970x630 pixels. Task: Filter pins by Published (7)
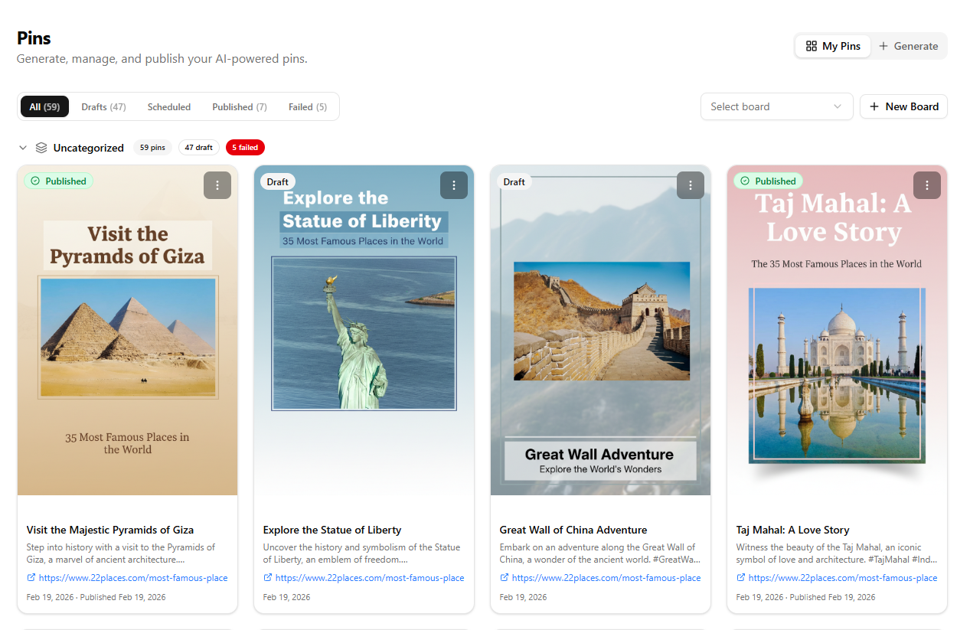(240, 106)
